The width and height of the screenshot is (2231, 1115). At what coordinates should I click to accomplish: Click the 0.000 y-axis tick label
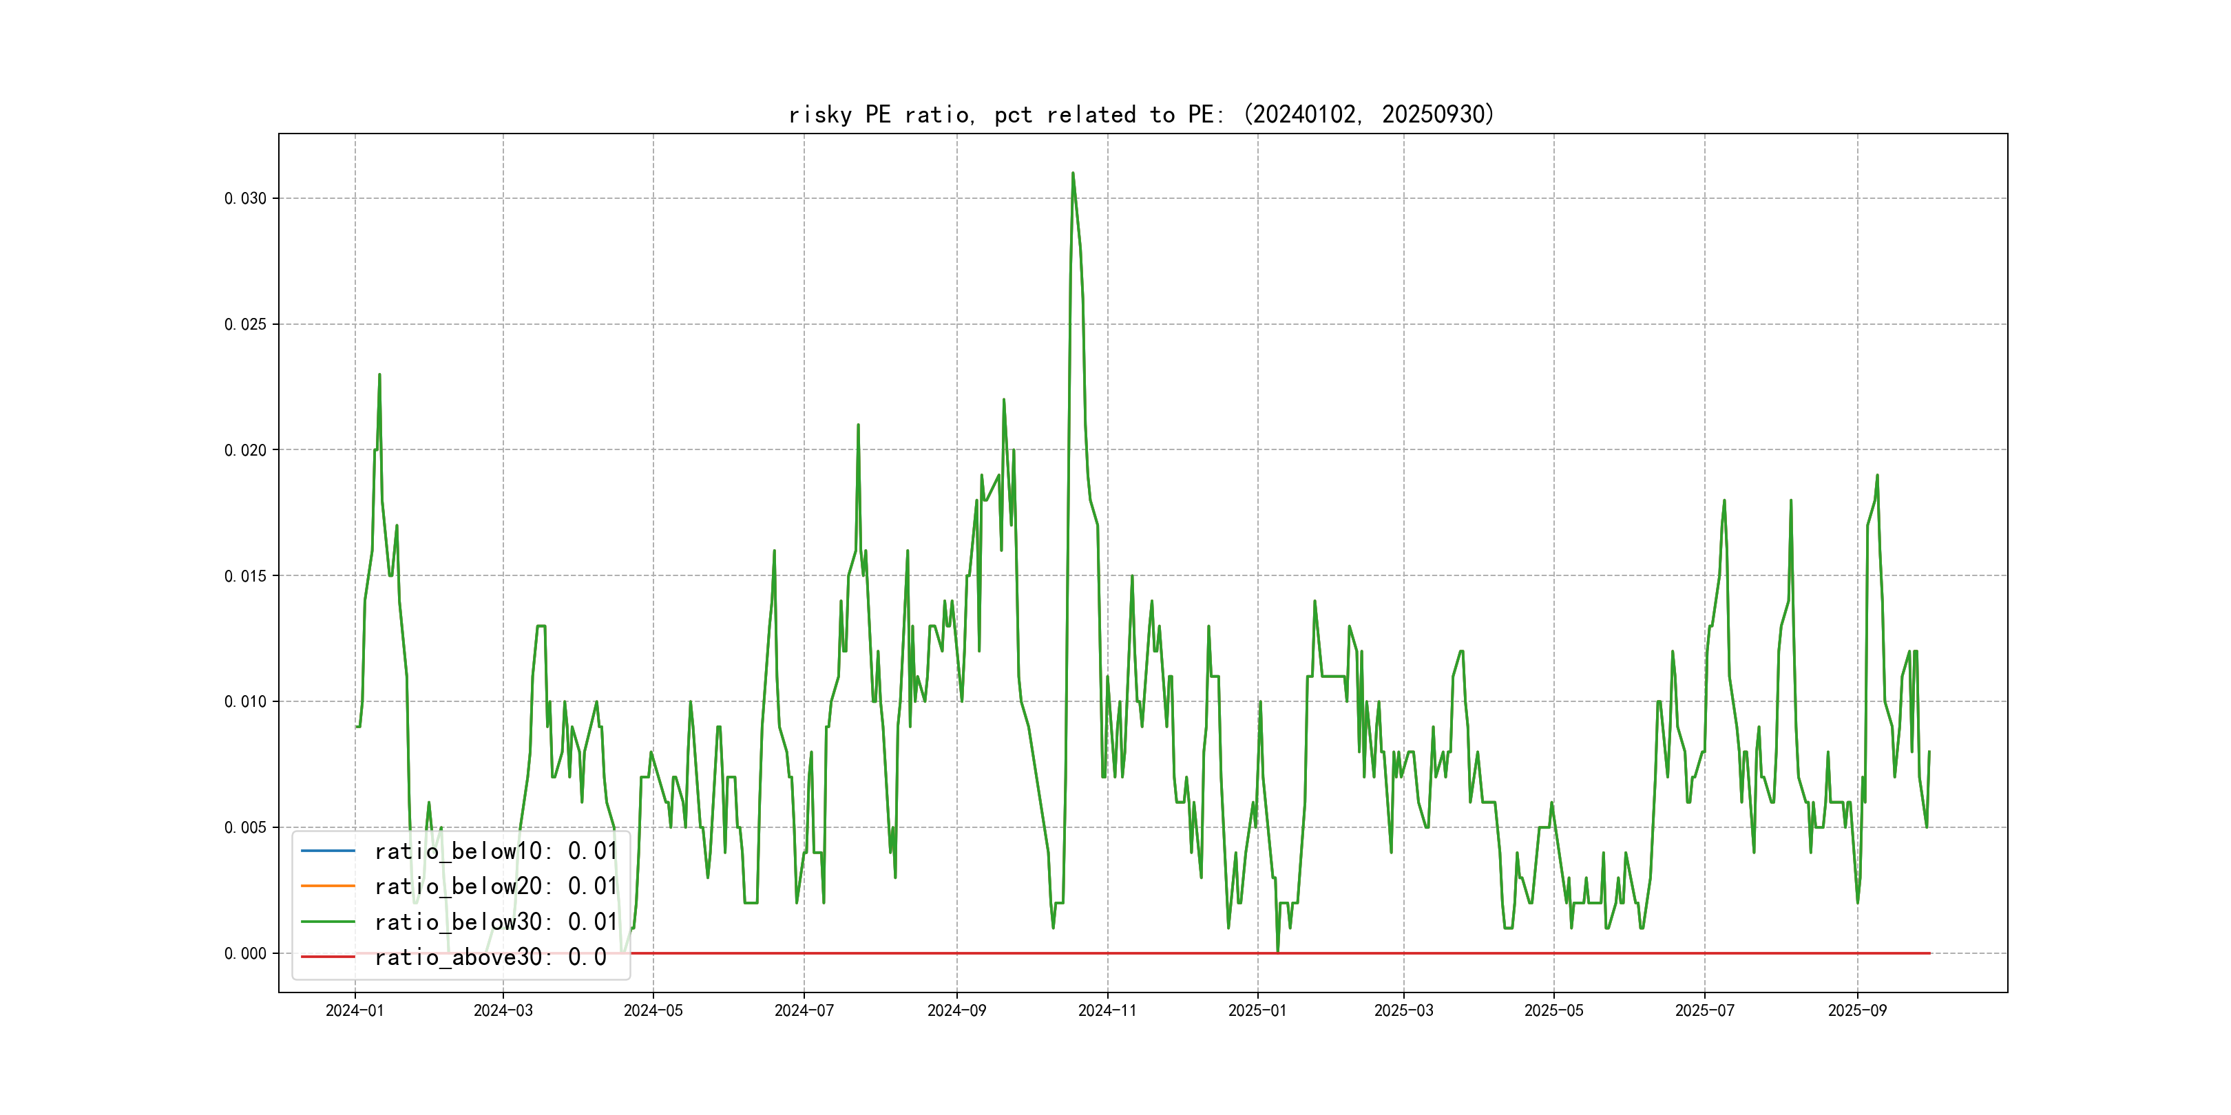245,953
